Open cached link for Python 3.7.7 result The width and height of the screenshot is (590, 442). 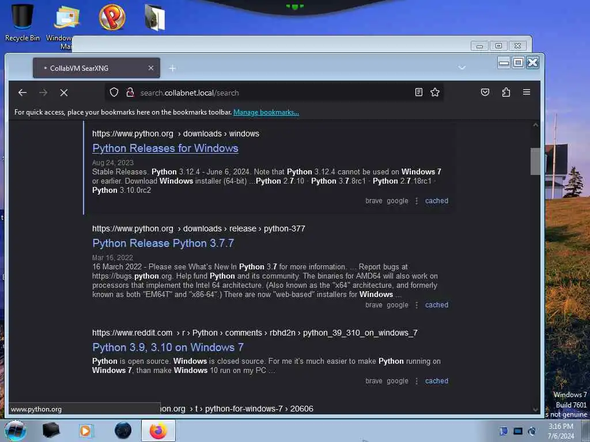[x=437, y=305]
